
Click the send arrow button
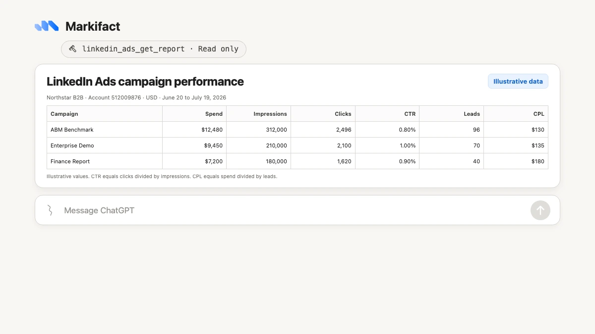[540, 210]
